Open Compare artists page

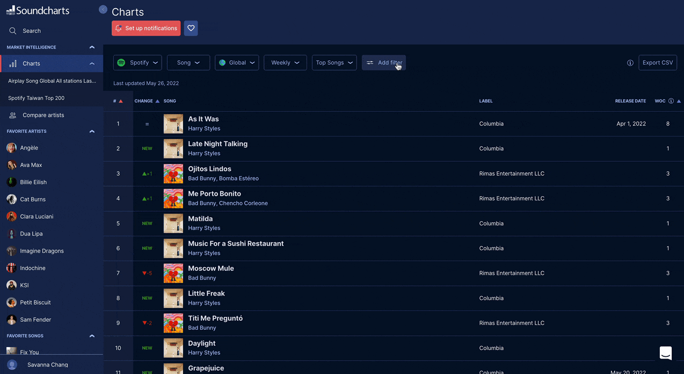point(43,115)
